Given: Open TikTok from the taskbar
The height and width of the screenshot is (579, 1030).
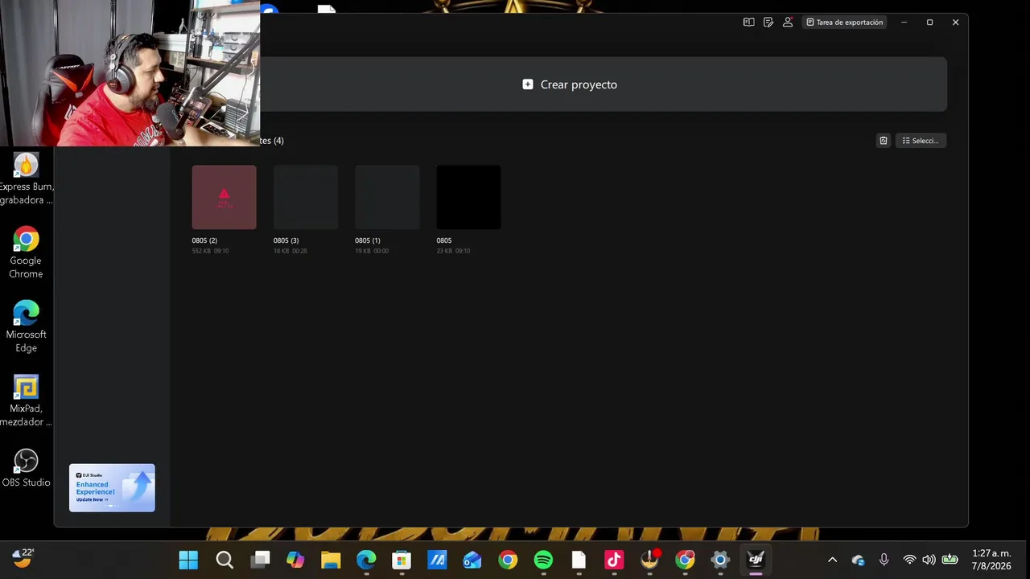Looking at the screenshot, I should [x=614, y=560].
